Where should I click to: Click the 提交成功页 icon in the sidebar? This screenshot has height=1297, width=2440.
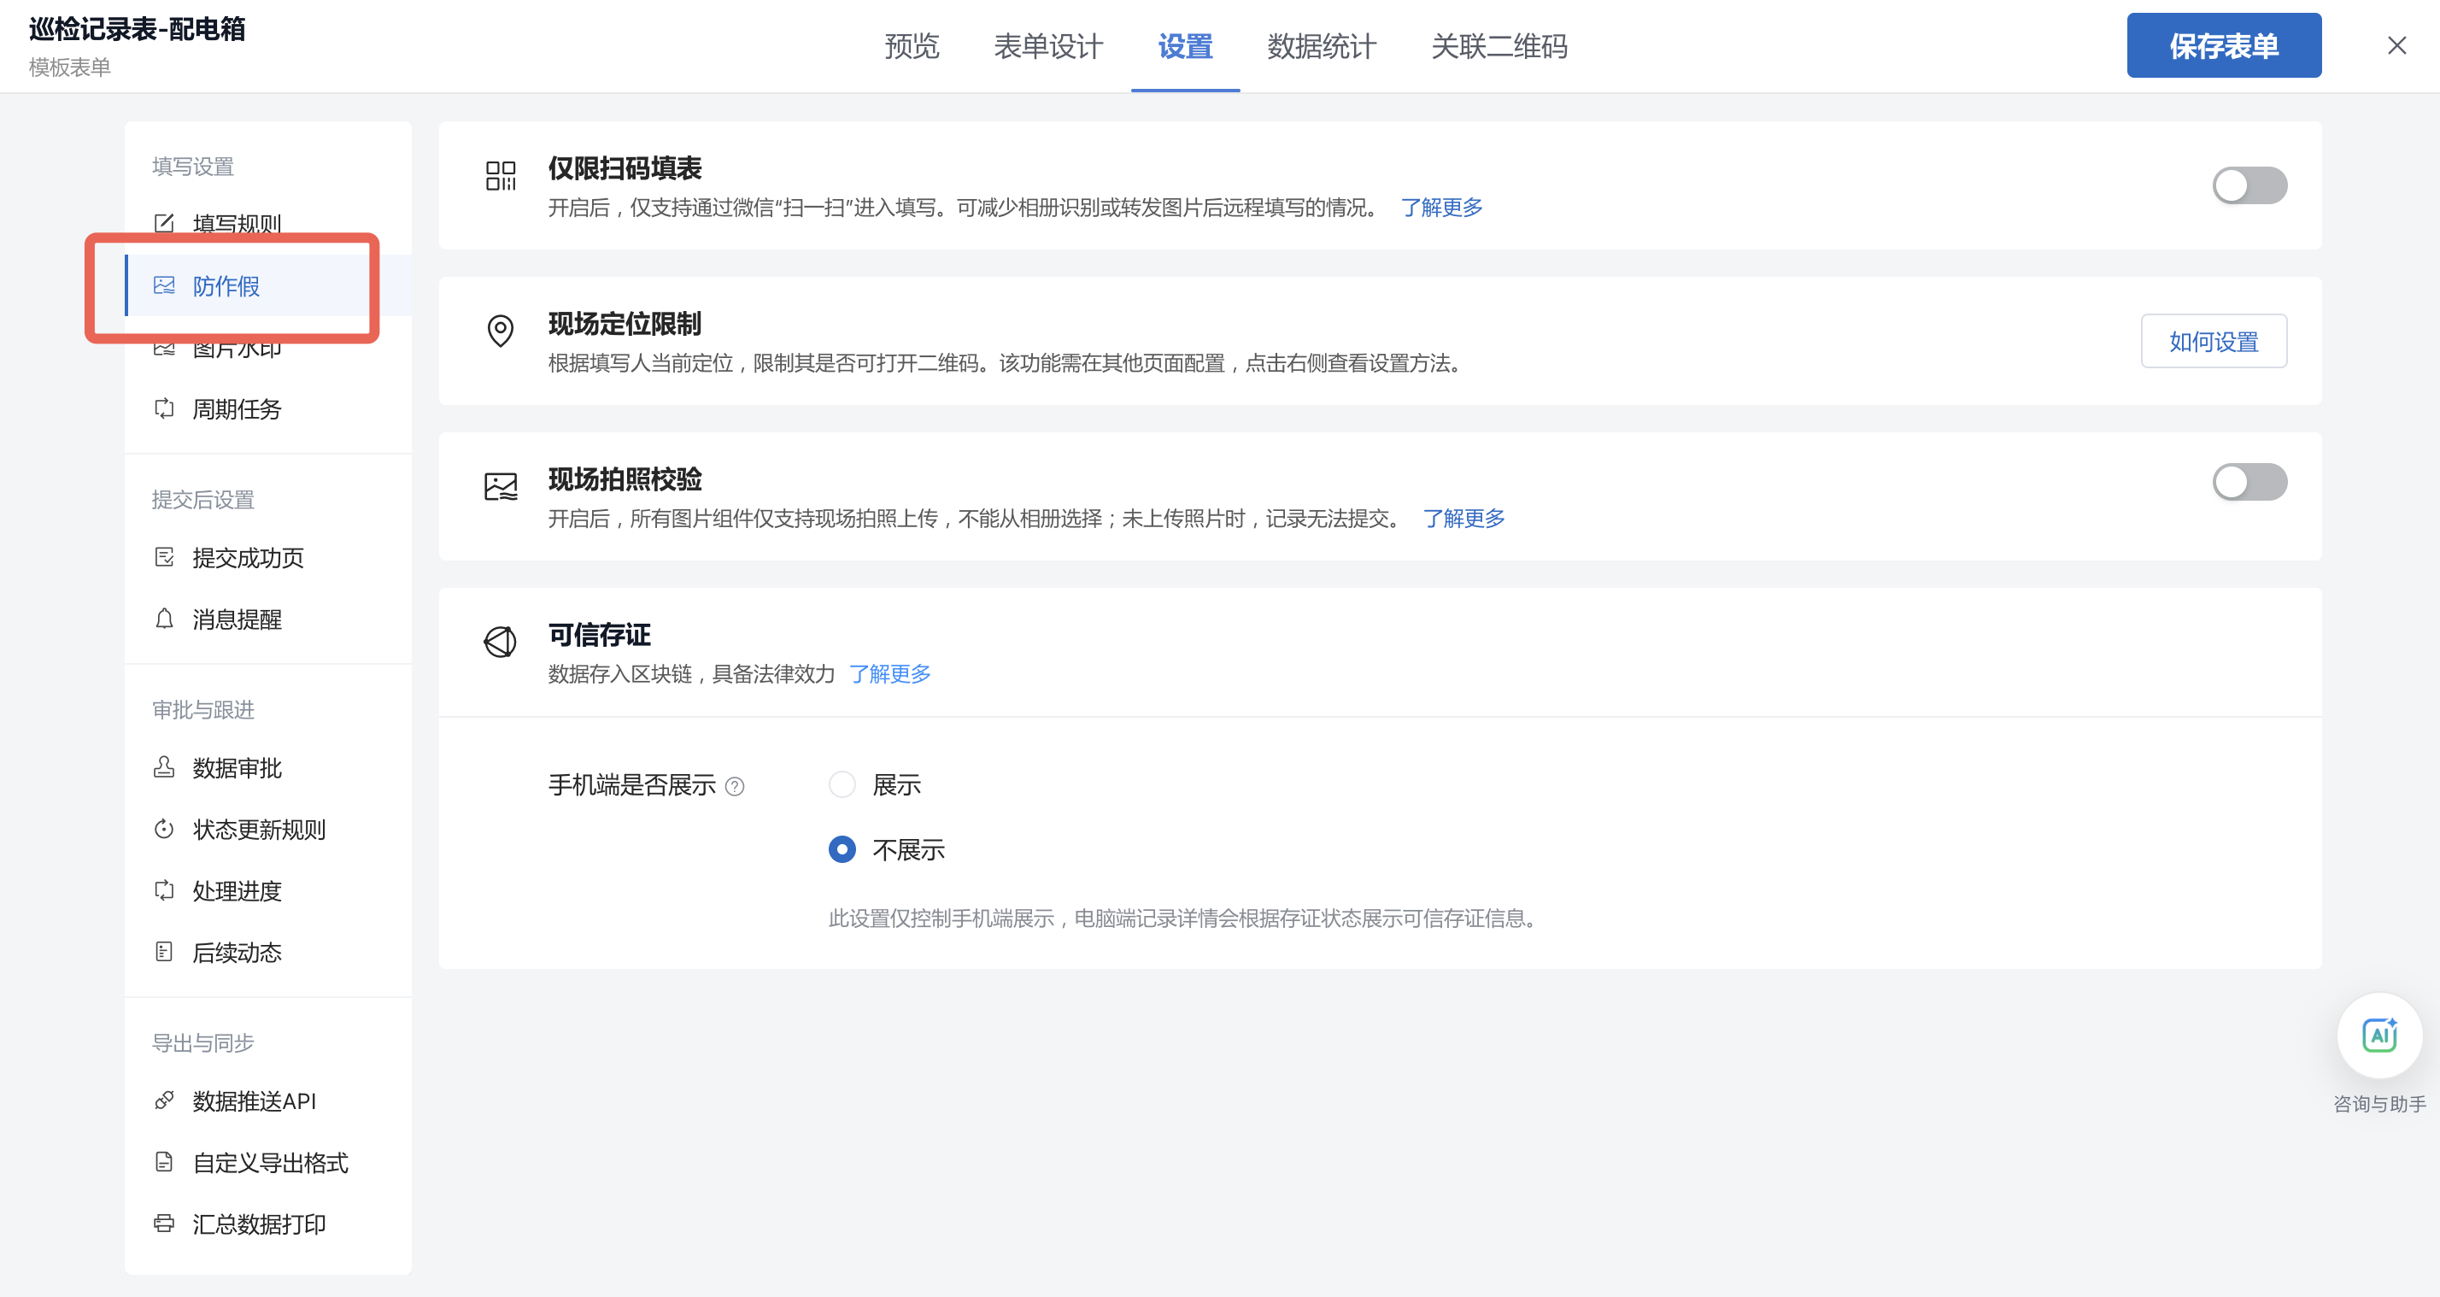click(164, 557)
